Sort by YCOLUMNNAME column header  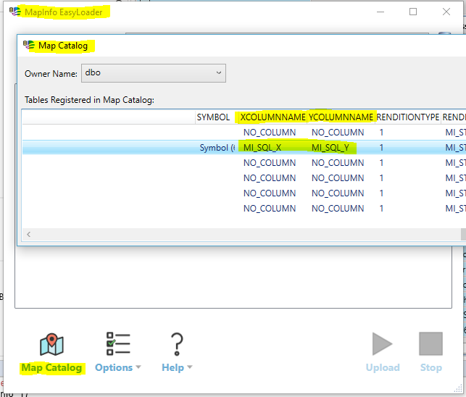point(341,117)
